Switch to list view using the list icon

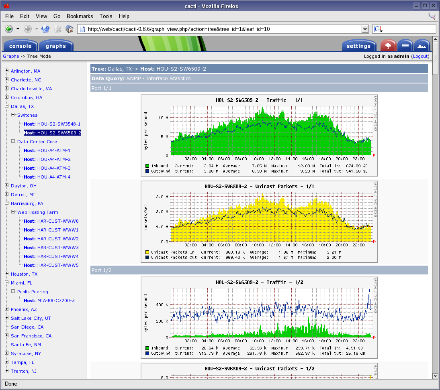tap(405, 45)
